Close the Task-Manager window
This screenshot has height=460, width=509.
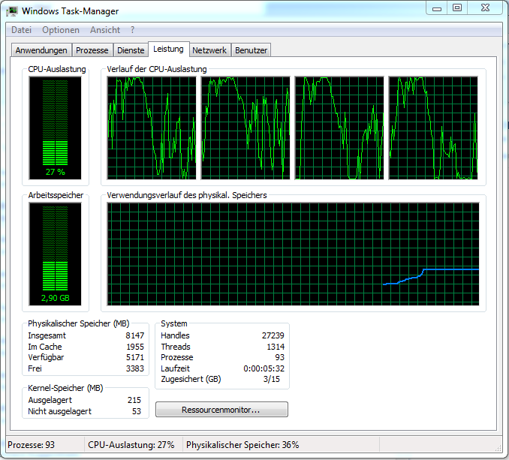click(x=485, y=8)
